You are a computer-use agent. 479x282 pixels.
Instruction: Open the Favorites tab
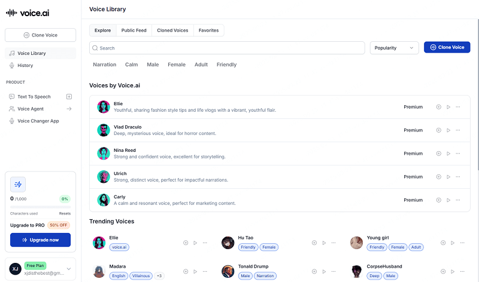point(208,30)
